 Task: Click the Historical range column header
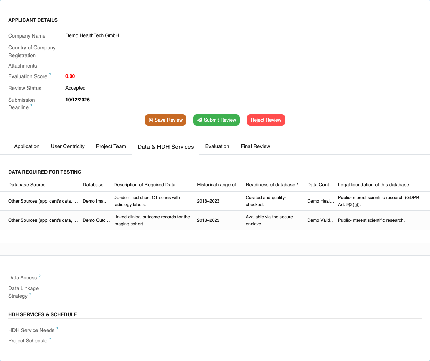(x=219, y=185)
